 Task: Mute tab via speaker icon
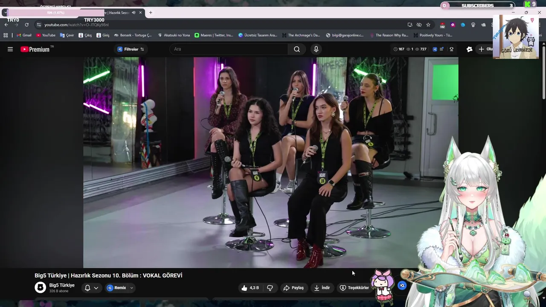(134, 12)
